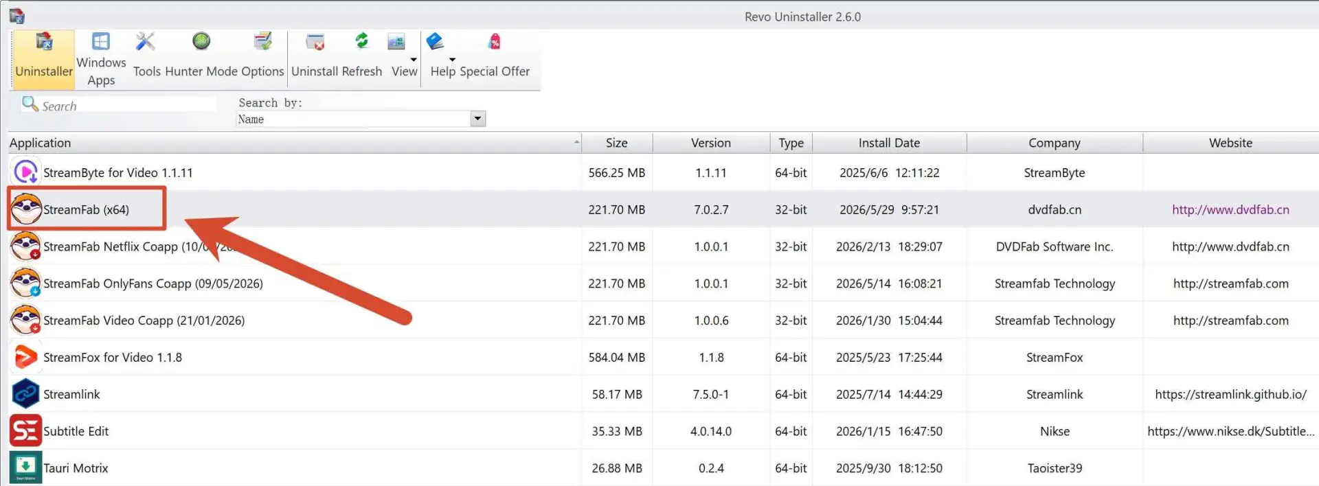Expand the Help dropdown arrow

tap(452, 60)
